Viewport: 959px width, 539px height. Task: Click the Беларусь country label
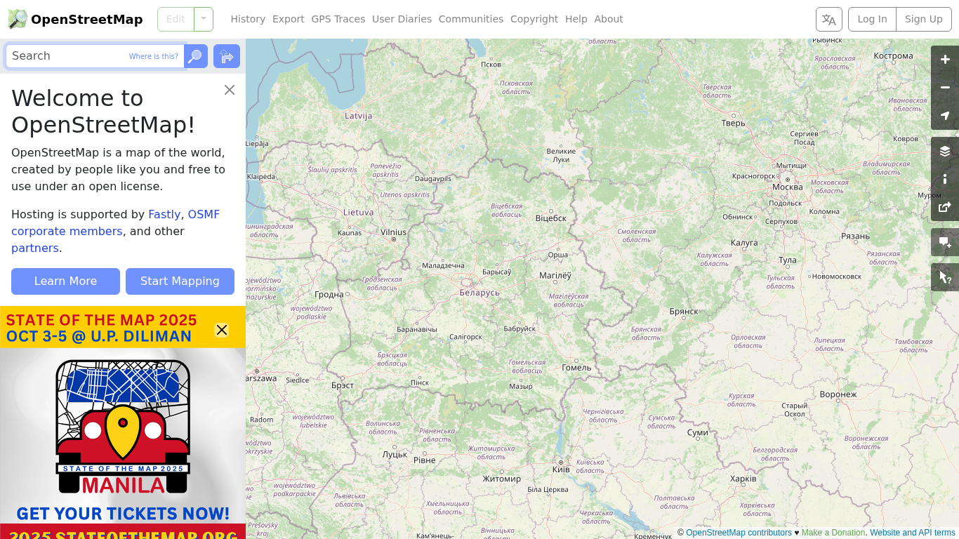pyautogui.click(x=479, y=293)
